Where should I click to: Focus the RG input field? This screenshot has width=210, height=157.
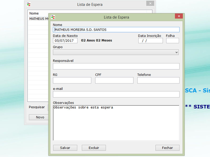[72, 80]
